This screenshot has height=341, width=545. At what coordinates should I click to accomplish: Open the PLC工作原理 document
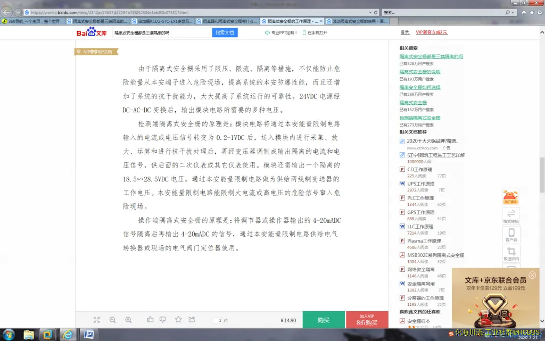420,198
